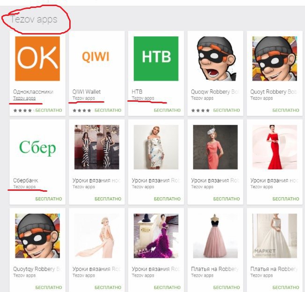
Task: Open the orange OK Одноклассники app icon
Action: [37, 59]
